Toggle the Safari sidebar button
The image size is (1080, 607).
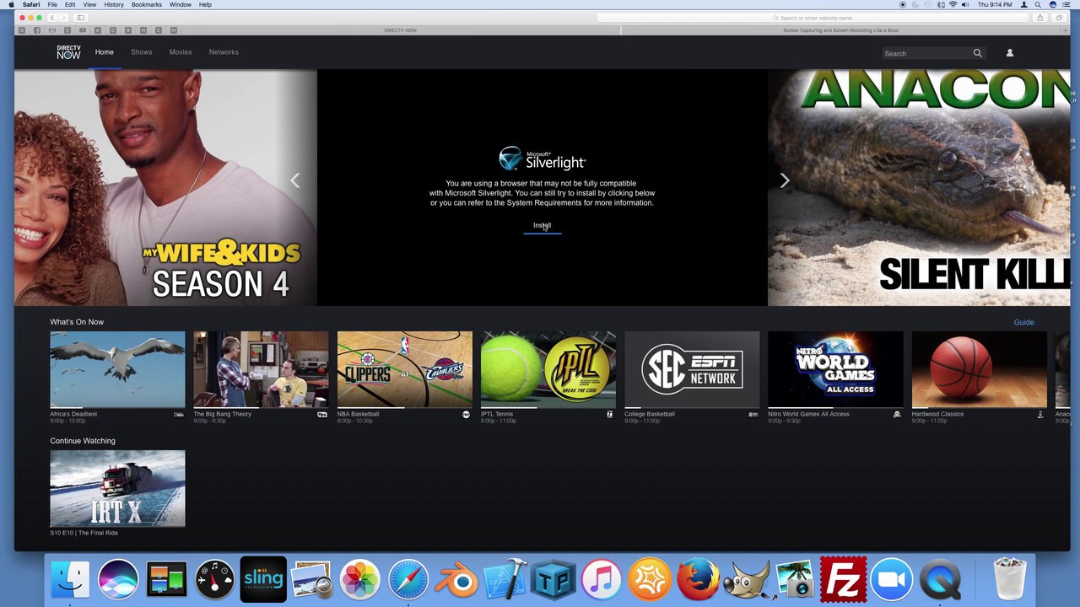point(81,18)
